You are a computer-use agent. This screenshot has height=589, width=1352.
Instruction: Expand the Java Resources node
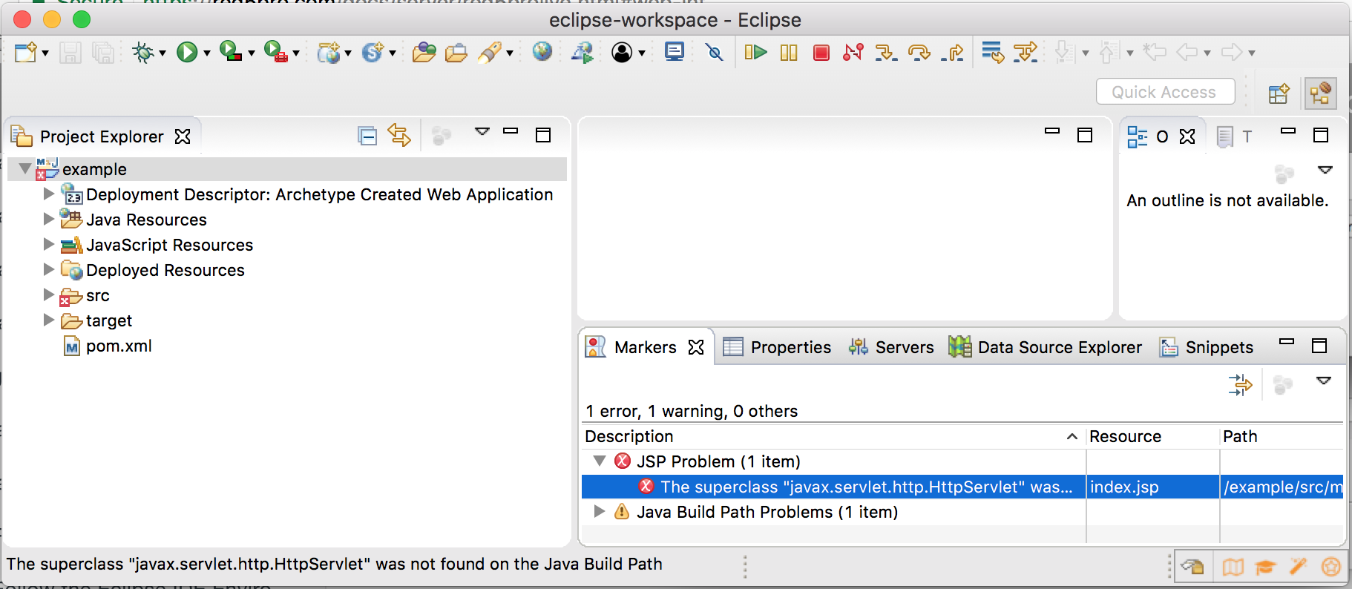pyautogui.click(x=49, y=219)
